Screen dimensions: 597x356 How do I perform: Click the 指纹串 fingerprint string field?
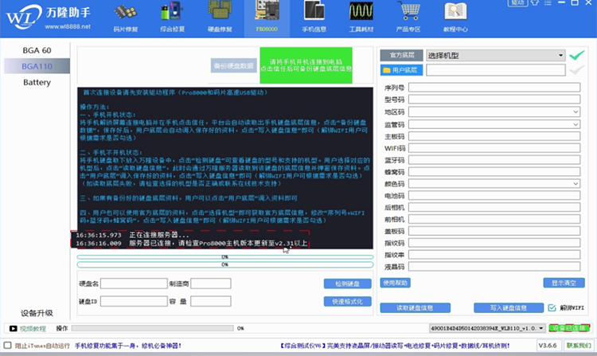(494, 255)
